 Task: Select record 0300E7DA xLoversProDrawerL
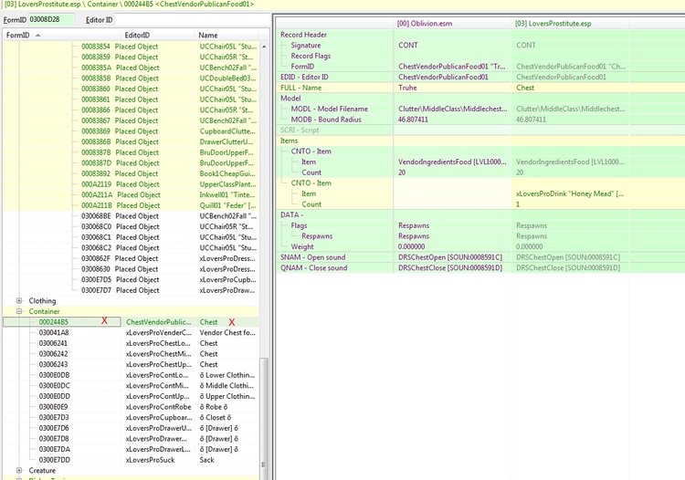coord(131,449)
